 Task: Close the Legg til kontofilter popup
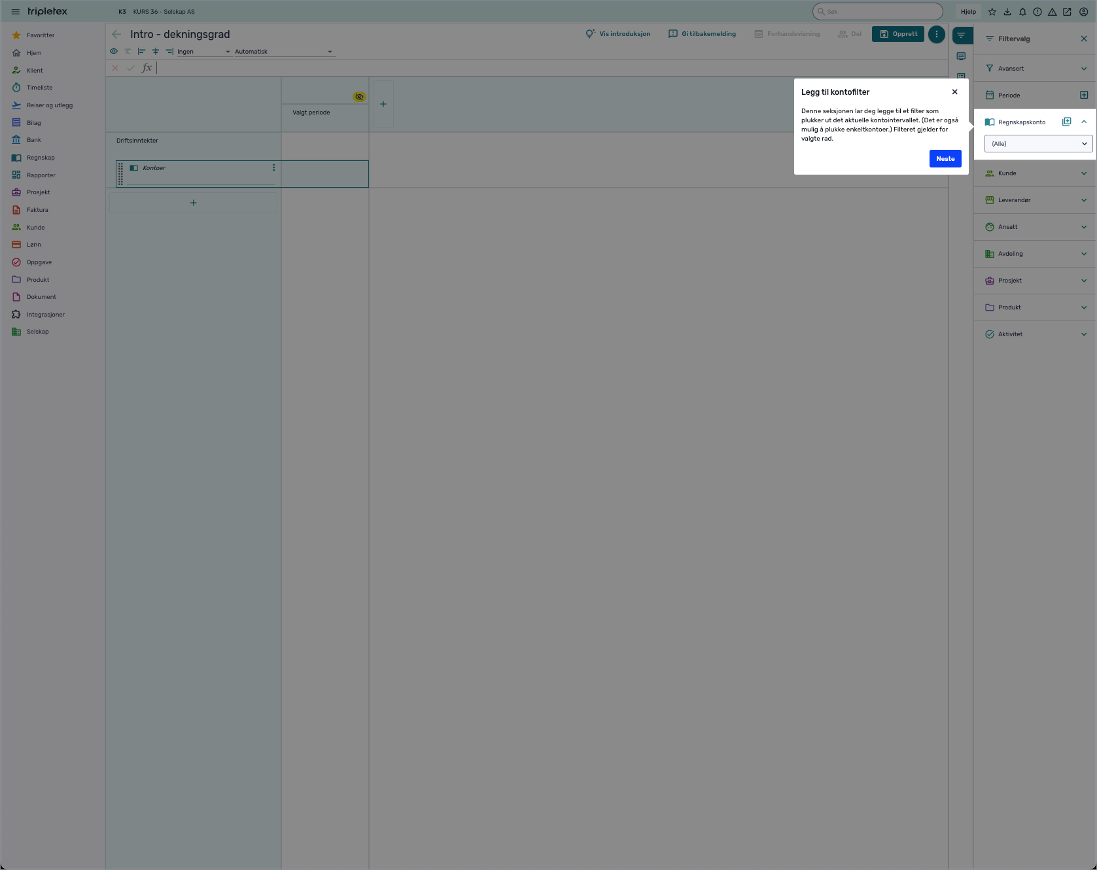coord(955,92)
